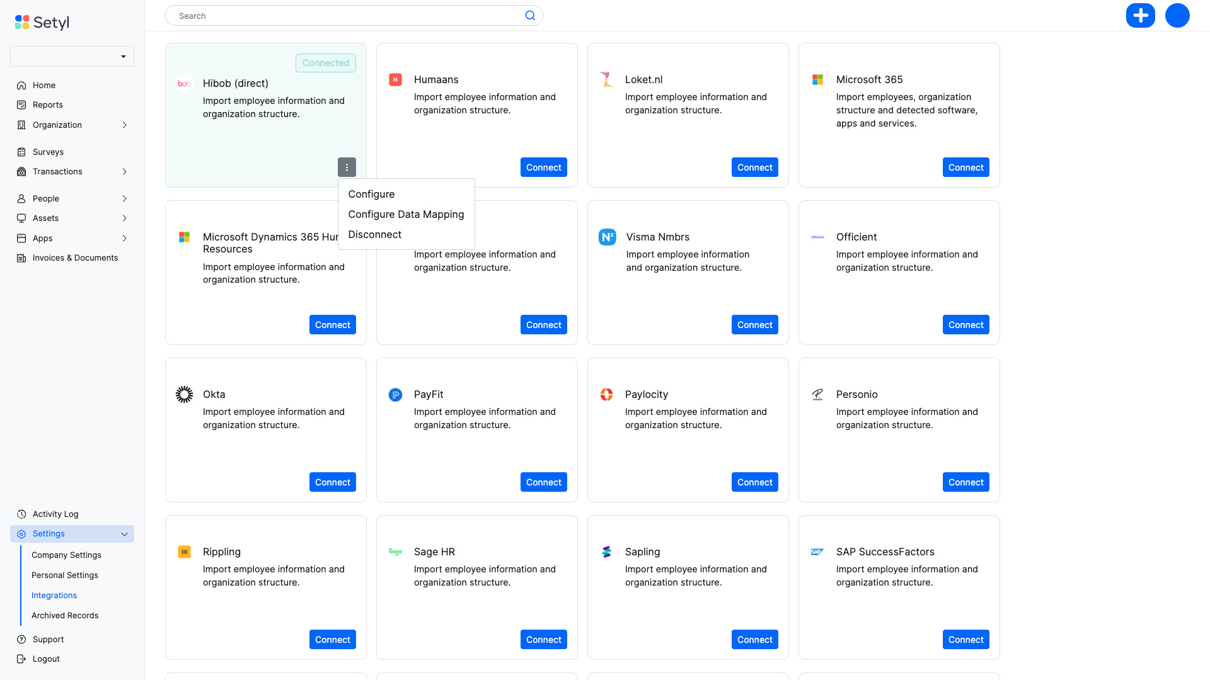Click the search magnifier icon
Viewport: 1210px width, 680px height.
[x=530, y=16]
